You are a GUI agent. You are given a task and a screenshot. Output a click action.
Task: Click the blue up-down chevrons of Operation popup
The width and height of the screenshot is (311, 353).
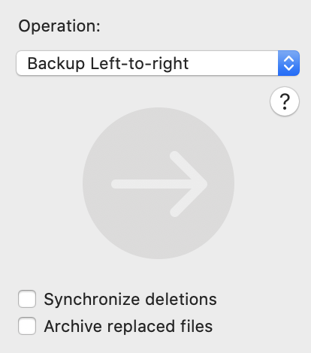288,63
